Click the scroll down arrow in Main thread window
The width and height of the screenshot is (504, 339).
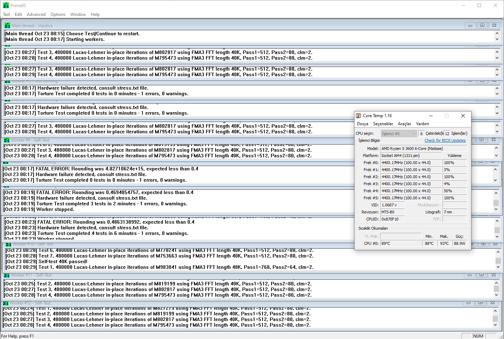pos(497,40)
